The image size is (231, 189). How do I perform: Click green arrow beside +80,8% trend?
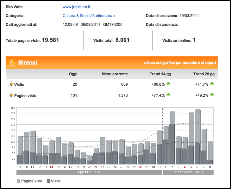(x=168, y=84)
